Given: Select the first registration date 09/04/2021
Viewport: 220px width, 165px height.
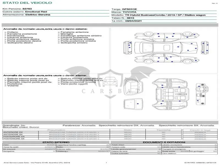Looking at the screenshot, I should (x=133, y=21).
